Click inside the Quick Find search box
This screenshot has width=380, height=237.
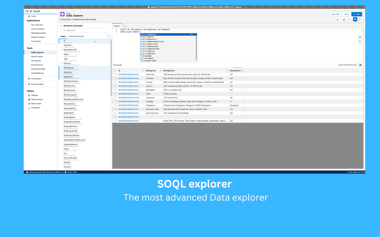tap(85, 30)
